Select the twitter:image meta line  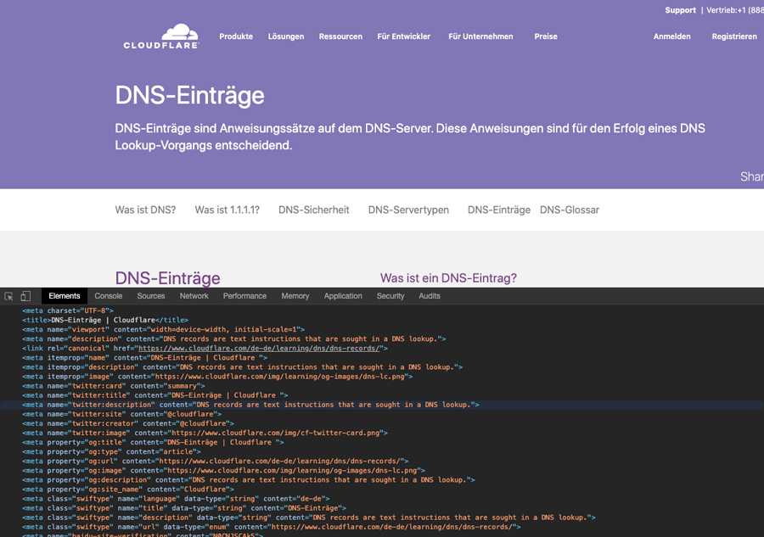(x=205, y=433)
